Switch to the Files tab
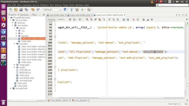The width and height of the screenshot is (189, 106). [x=34, y=15]
